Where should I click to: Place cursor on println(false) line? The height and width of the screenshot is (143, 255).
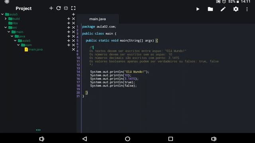pyautogui.click(x=113, y=86)
